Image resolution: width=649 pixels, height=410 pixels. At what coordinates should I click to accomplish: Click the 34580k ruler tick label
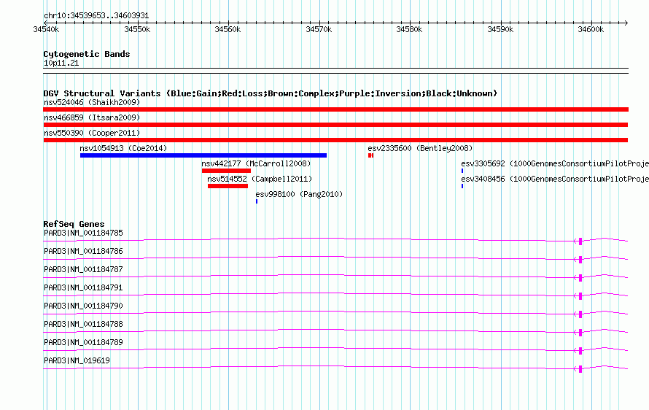(x=409, y=29)
